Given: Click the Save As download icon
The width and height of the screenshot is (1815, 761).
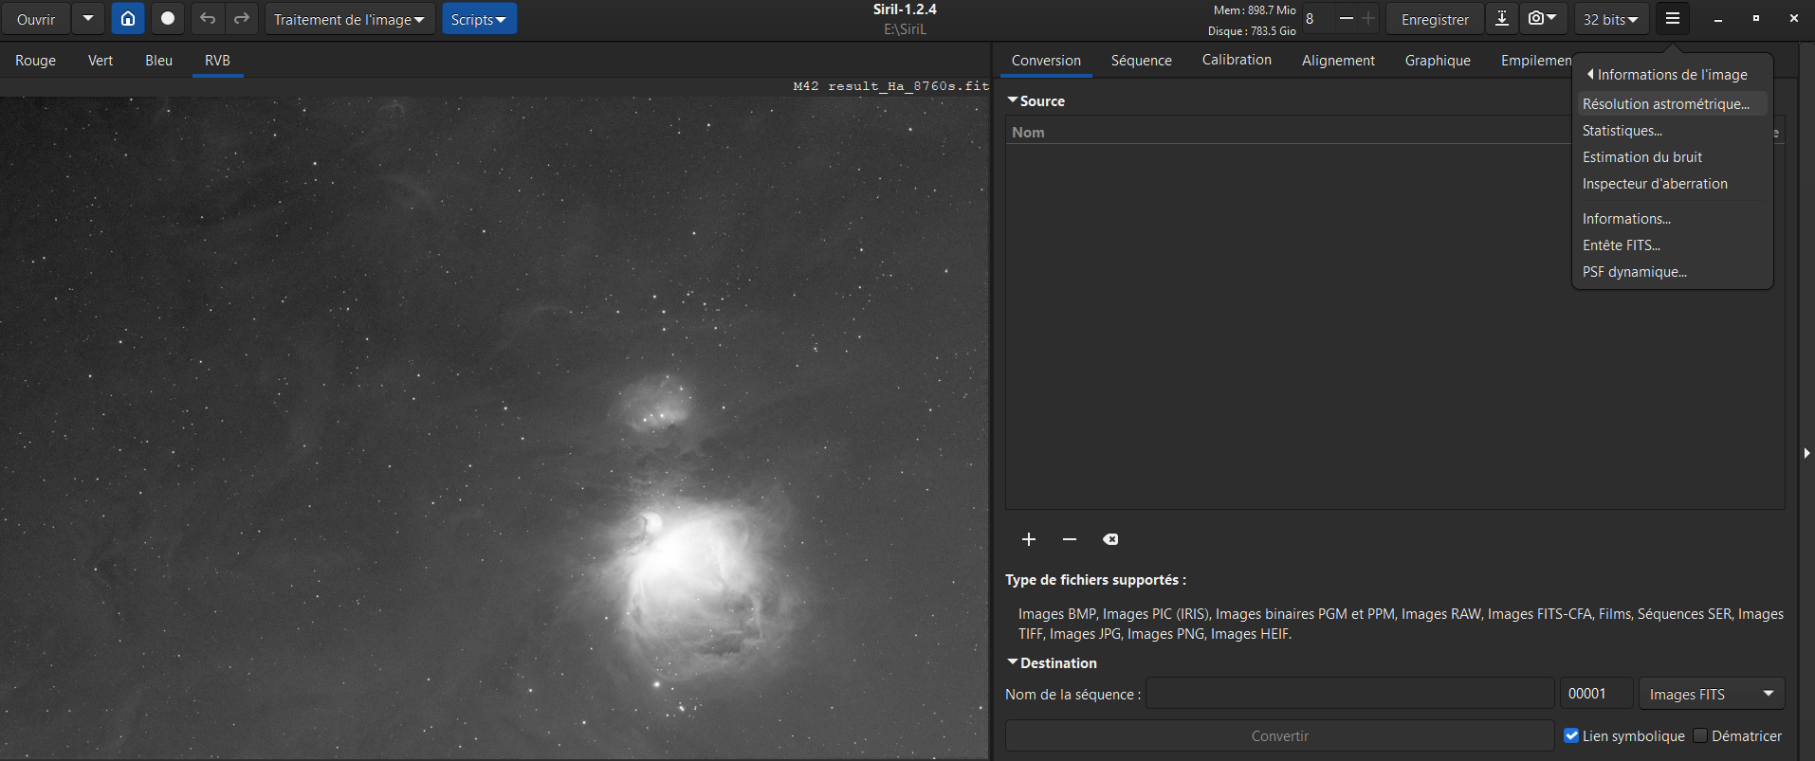Looking at the screenshot, I should [x=1502, y=19].
